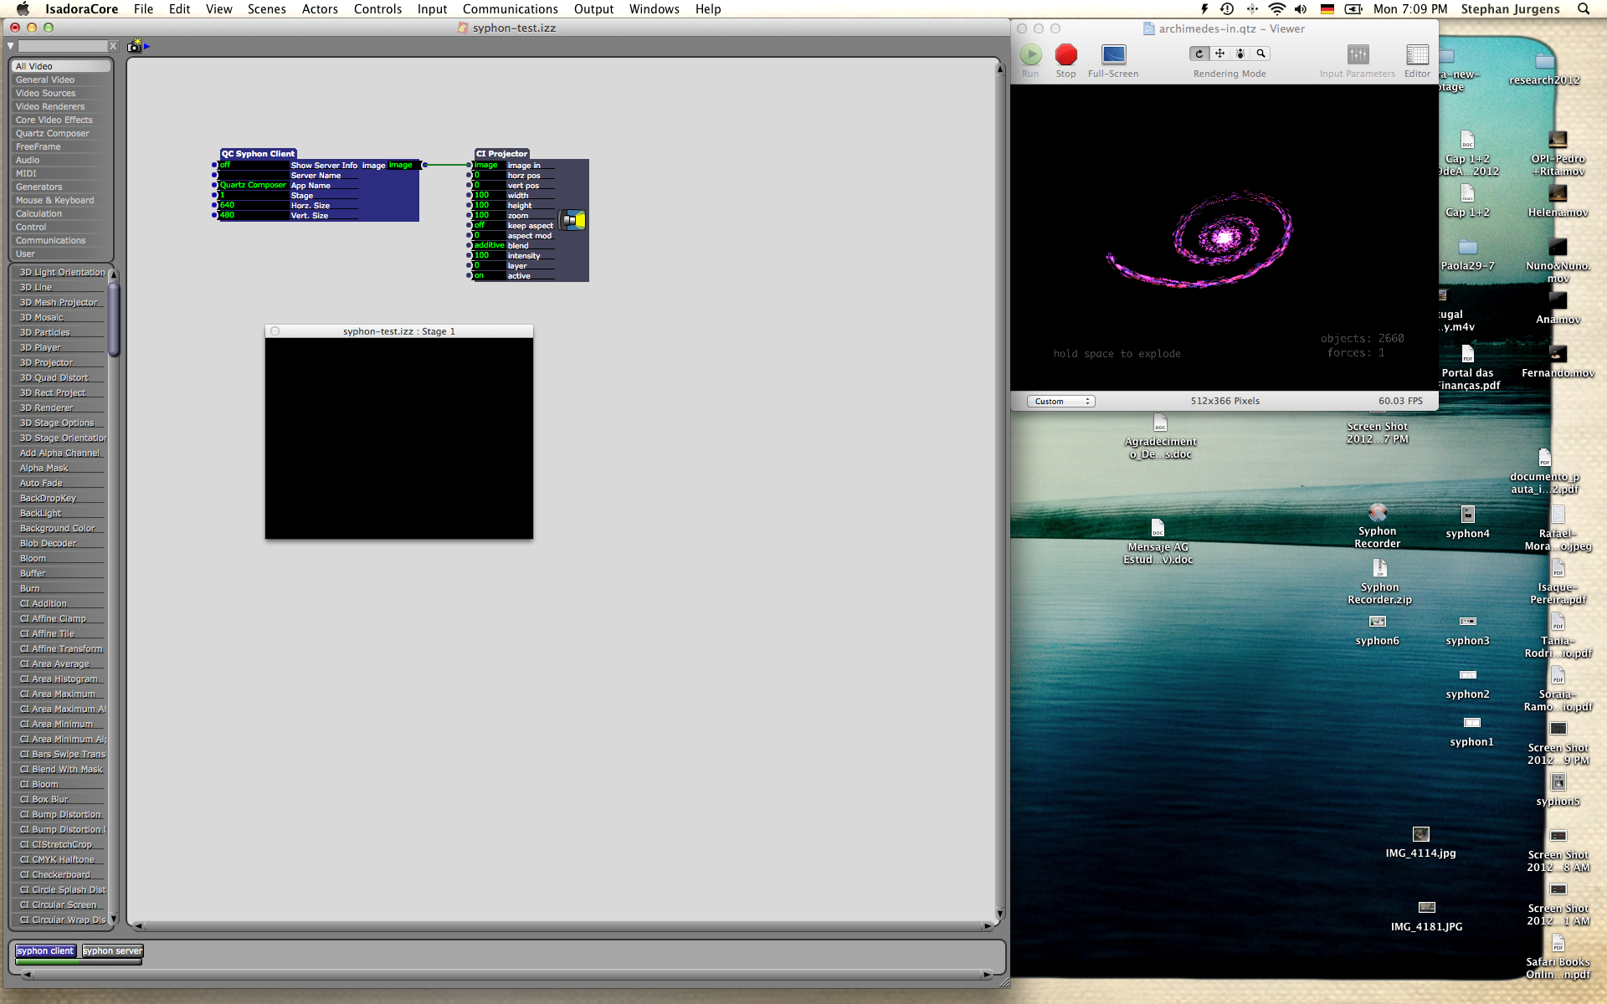Select the Background Color actor
The height and width of the screenshot is (1004, 1607).
click(58, 528)
